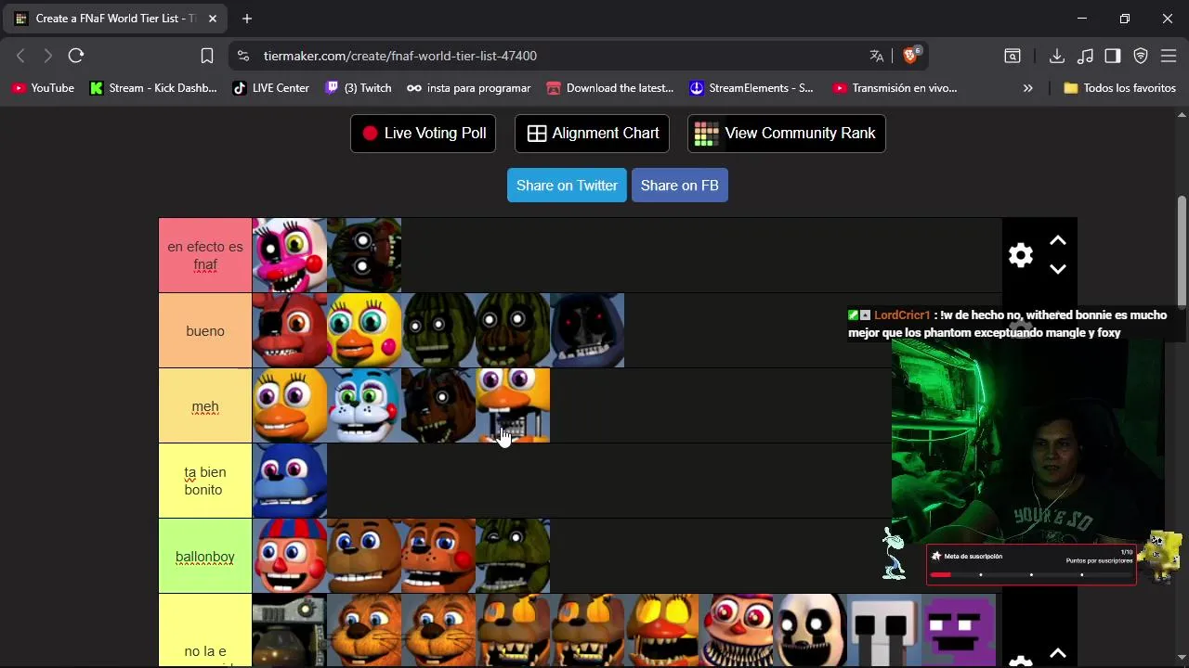Edit the 'meh' tier label
Viewport: 1189px width, 668px height.
205,406
